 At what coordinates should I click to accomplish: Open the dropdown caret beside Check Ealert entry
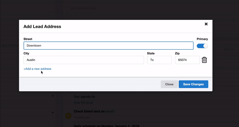(53, 112)
